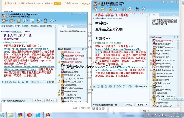Click close button in right chat window
The height and width of the screenshot is (118, 184).
[x=129, y=105]
